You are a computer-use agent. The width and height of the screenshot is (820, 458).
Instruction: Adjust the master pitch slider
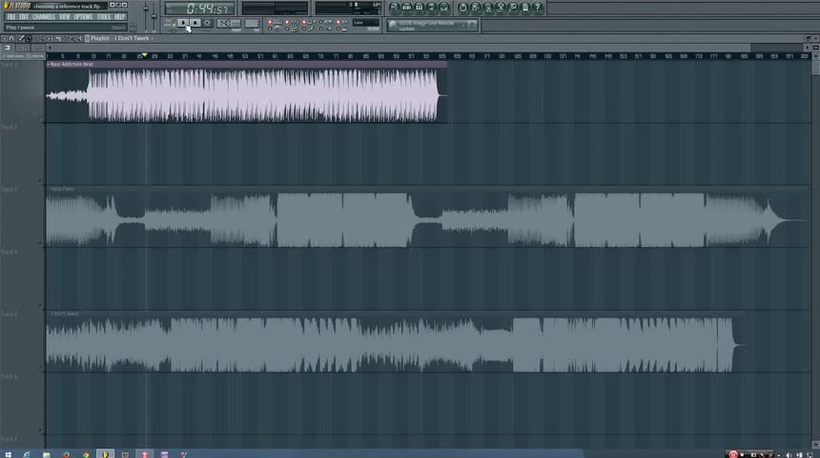pos(154,14)
